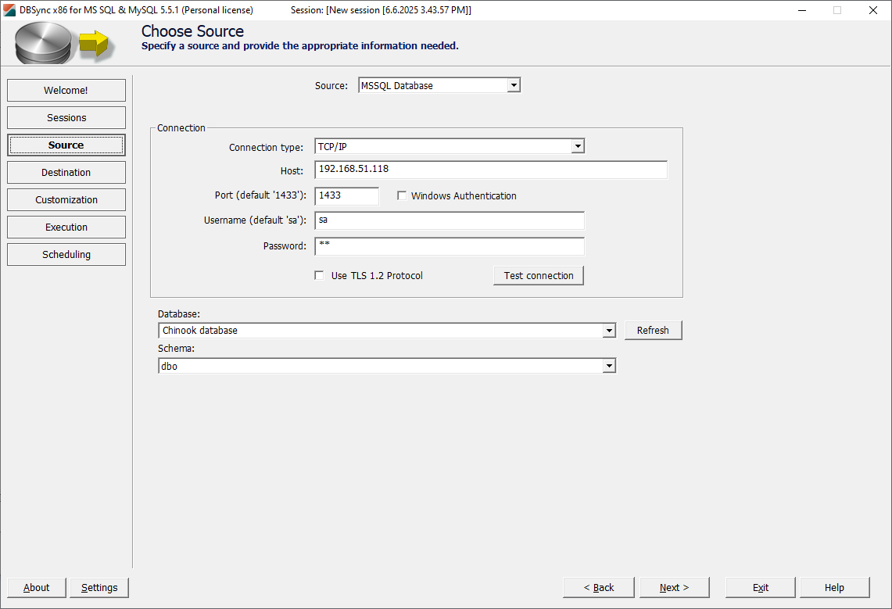
Task: Switch to the Destination step
Action: pos(66,172)
